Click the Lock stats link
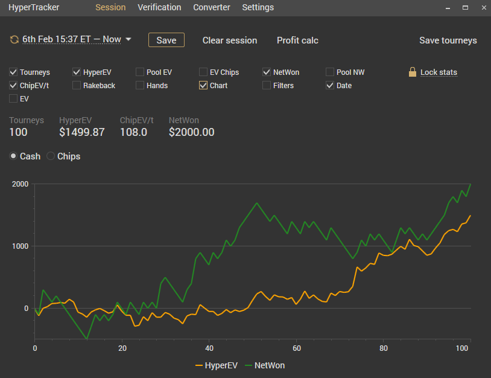 [x=439, y=72]
